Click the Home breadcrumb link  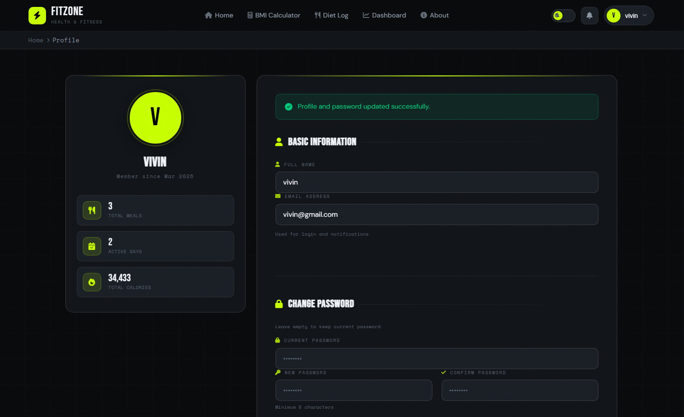(x=36, y=41)
